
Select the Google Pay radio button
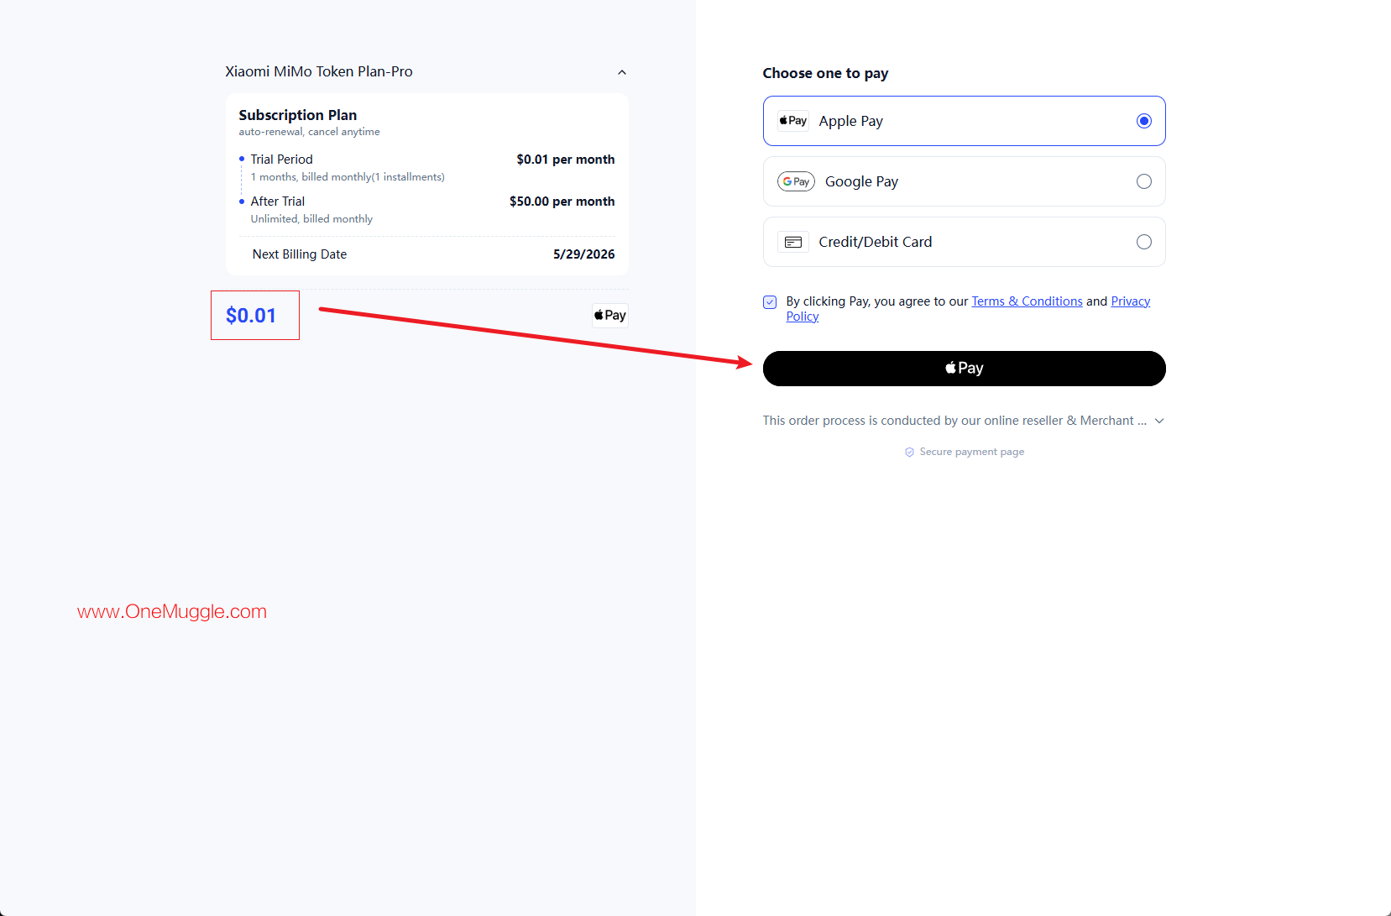[x=1143, y=181]
